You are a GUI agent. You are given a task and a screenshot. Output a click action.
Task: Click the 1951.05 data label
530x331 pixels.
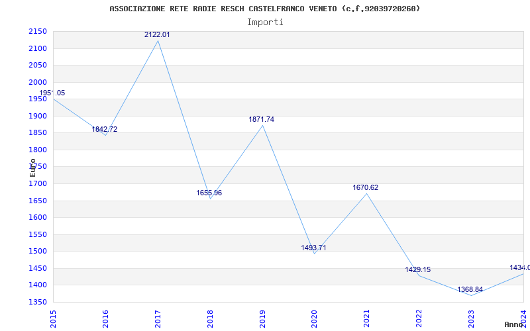coord(52,93)
